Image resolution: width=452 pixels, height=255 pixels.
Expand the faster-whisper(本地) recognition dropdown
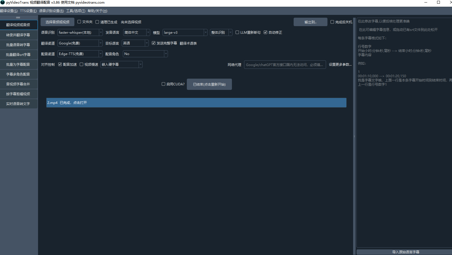[80, 33]
